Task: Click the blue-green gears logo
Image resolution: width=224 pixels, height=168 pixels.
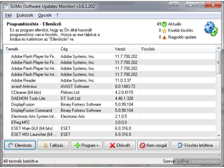Action: [x=211, y=29]
